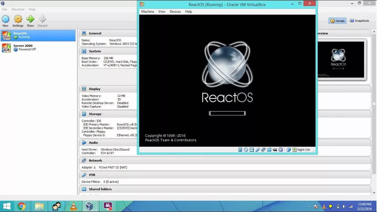Switch to the Details view button

pos(338,21)
